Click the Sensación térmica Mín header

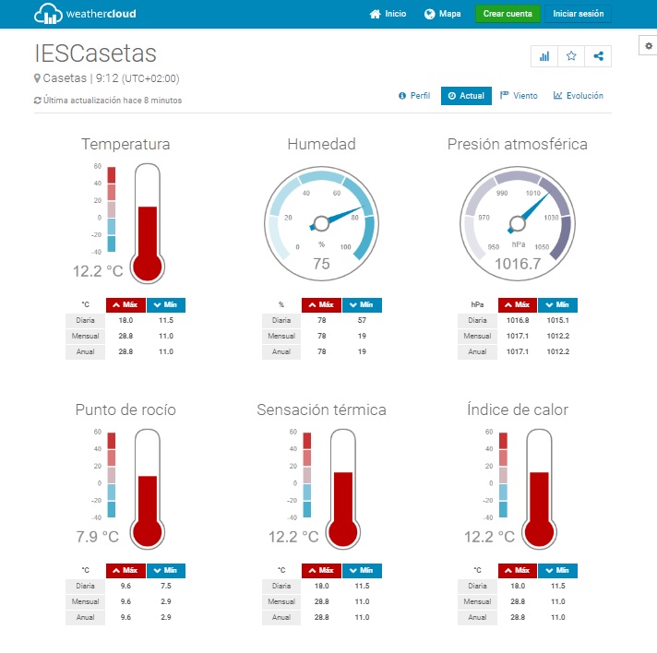click(362, 570)
